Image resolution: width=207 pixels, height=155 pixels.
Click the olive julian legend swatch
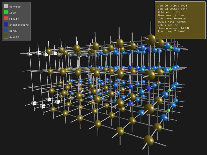[6, 36]
